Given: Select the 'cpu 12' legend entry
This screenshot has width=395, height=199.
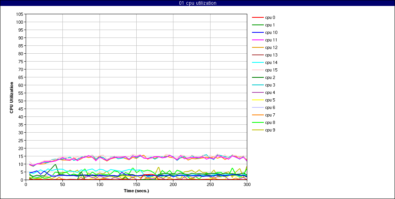Looking at the screenshot, I should [265, 48].
